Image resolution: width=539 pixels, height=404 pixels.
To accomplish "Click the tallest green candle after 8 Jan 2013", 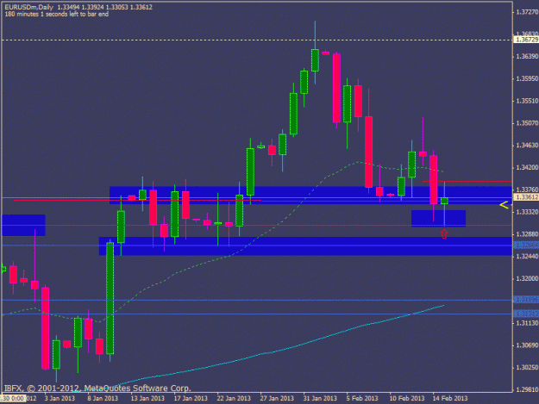I will [110, 298].
